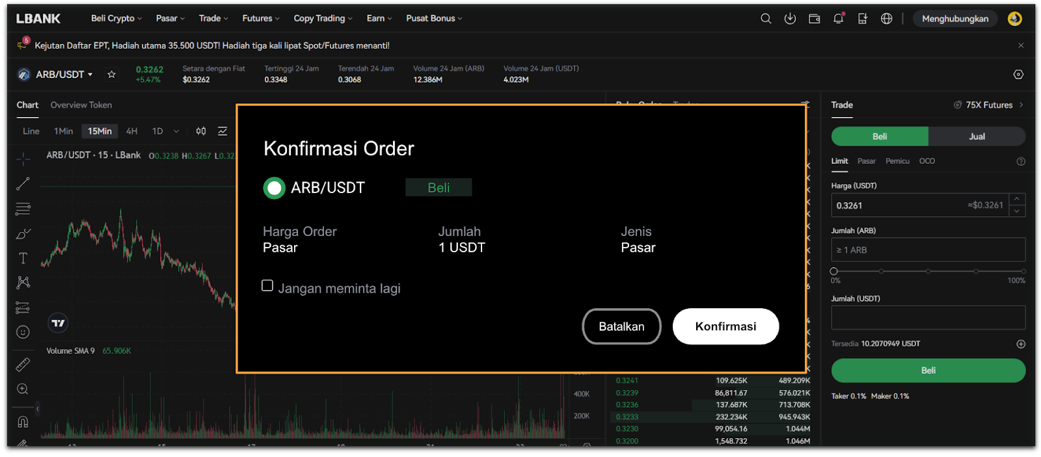Image resolution: width=1041 pixels, height=457 pixels.
Task: Expand the Earn menu
Action: click(x=379, y=18)
